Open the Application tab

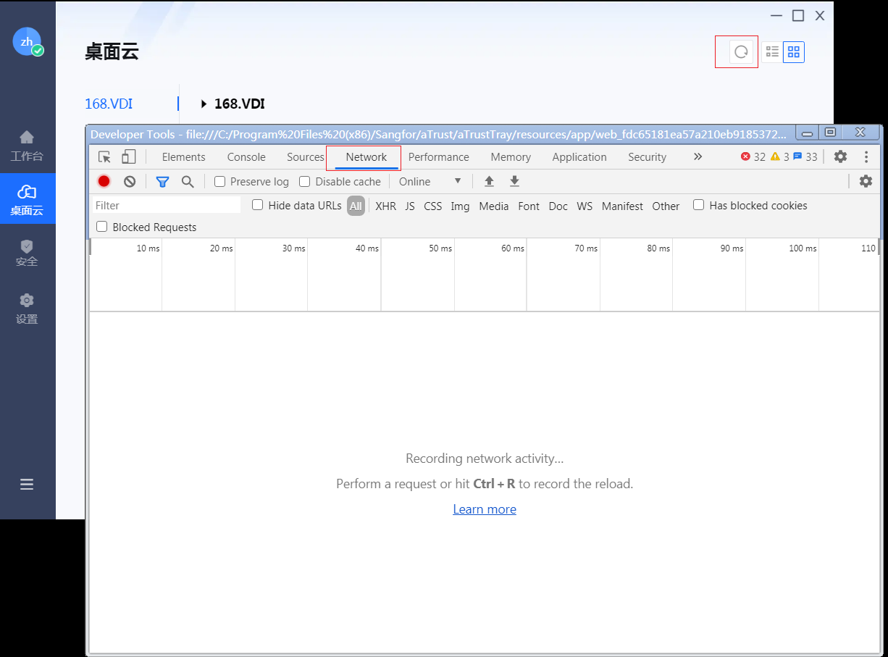579,157
